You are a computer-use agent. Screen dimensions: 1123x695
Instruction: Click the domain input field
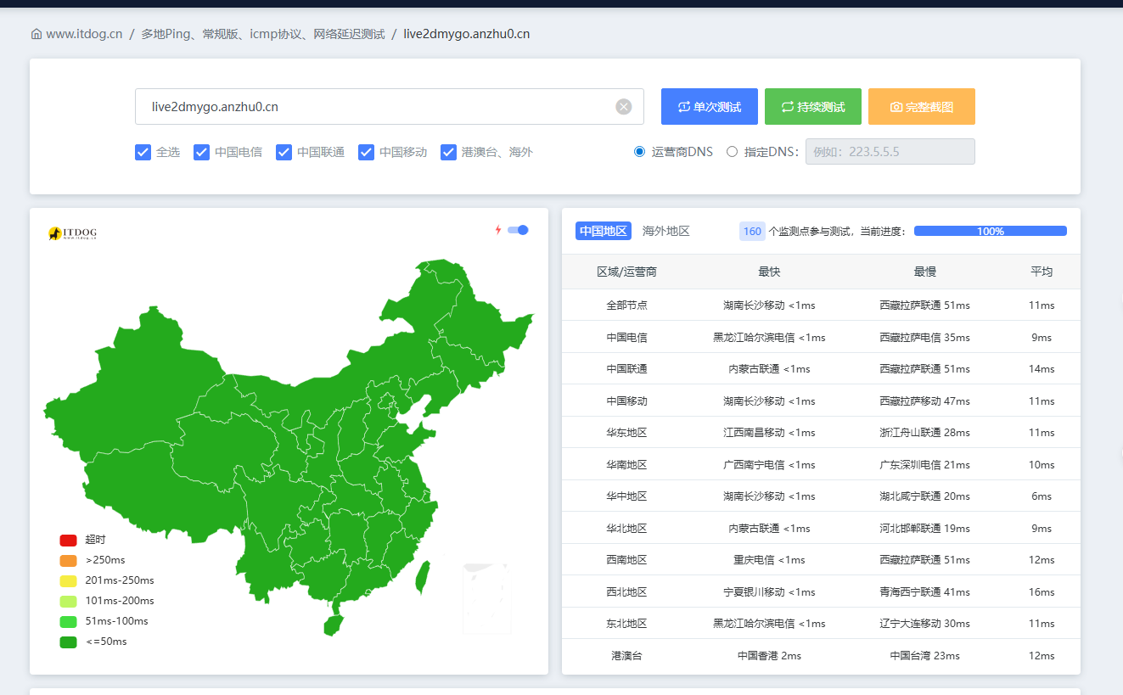[x=373, y=107]
